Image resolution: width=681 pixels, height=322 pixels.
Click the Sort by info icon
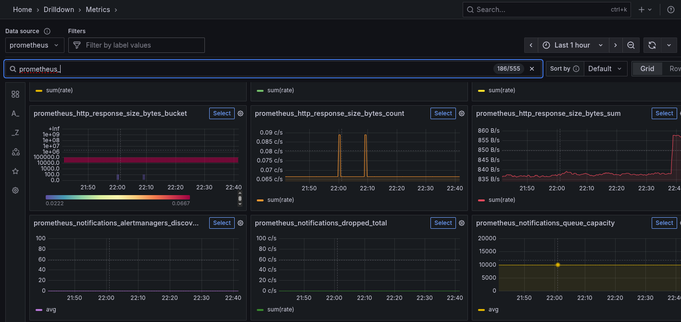[x=576, y=69]
